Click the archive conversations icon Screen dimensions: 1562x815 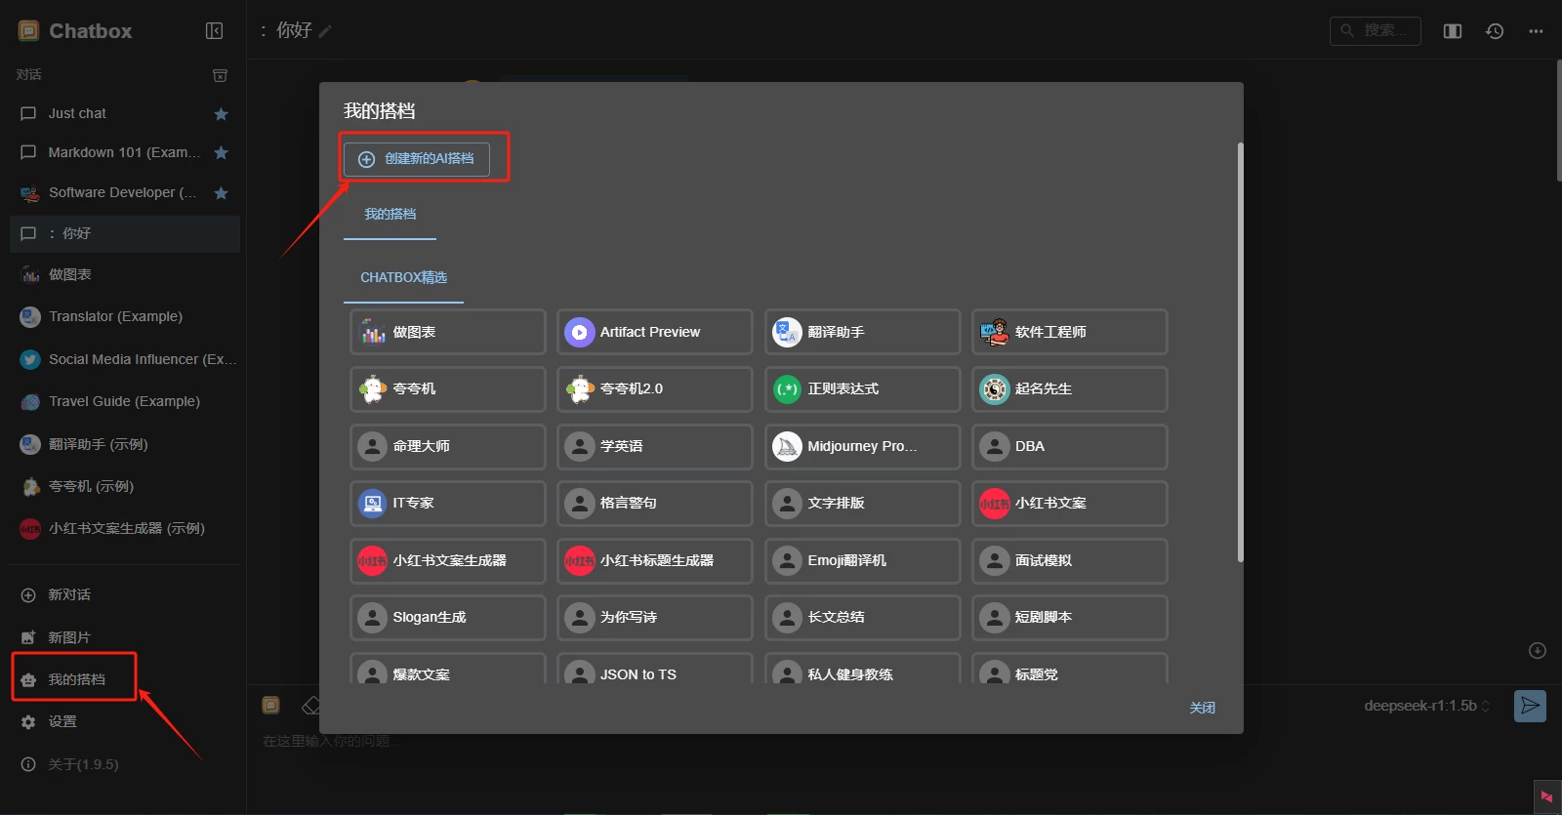pos(221,75)
